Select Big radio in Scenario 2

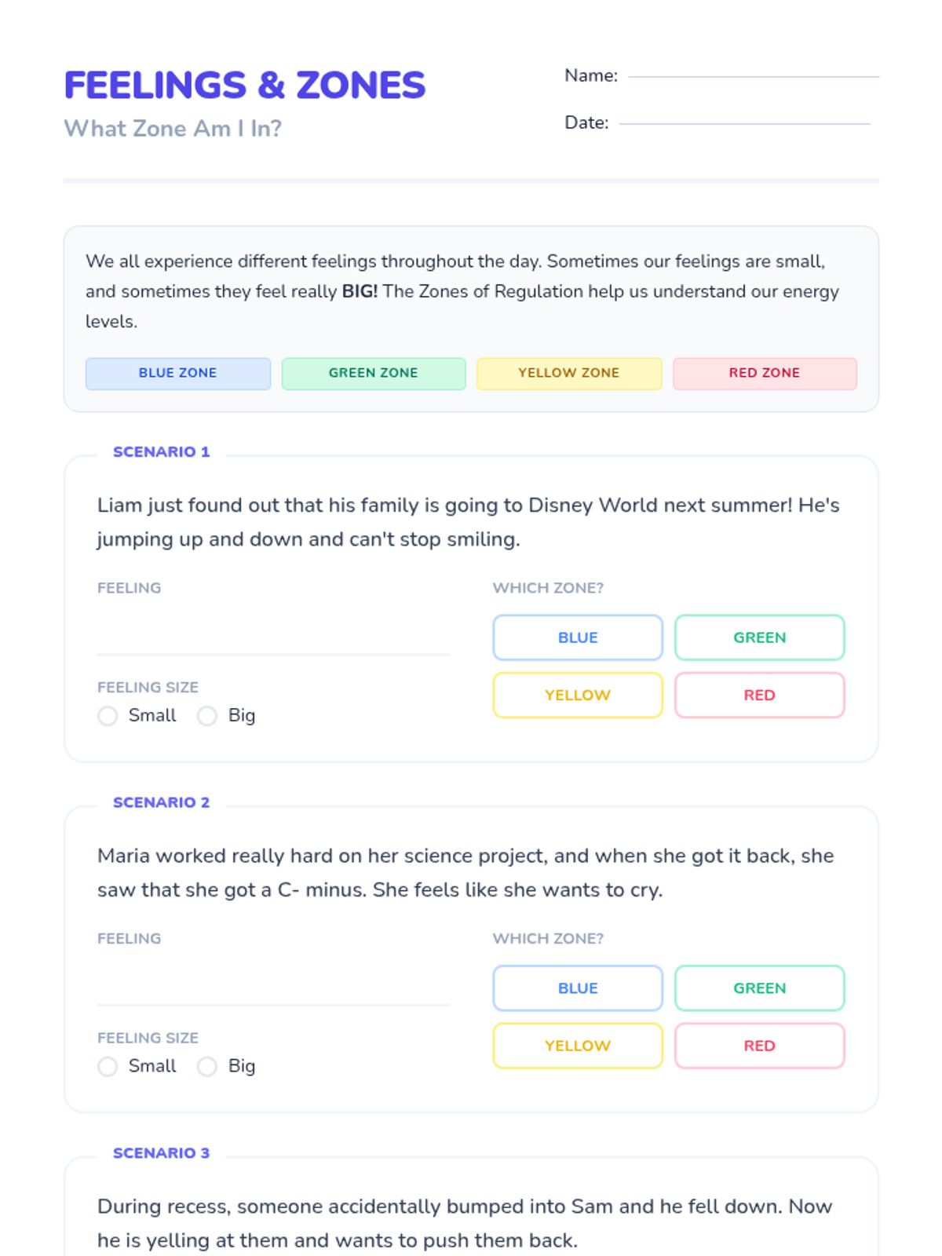pyautogui.click(x=207, y=1067)
